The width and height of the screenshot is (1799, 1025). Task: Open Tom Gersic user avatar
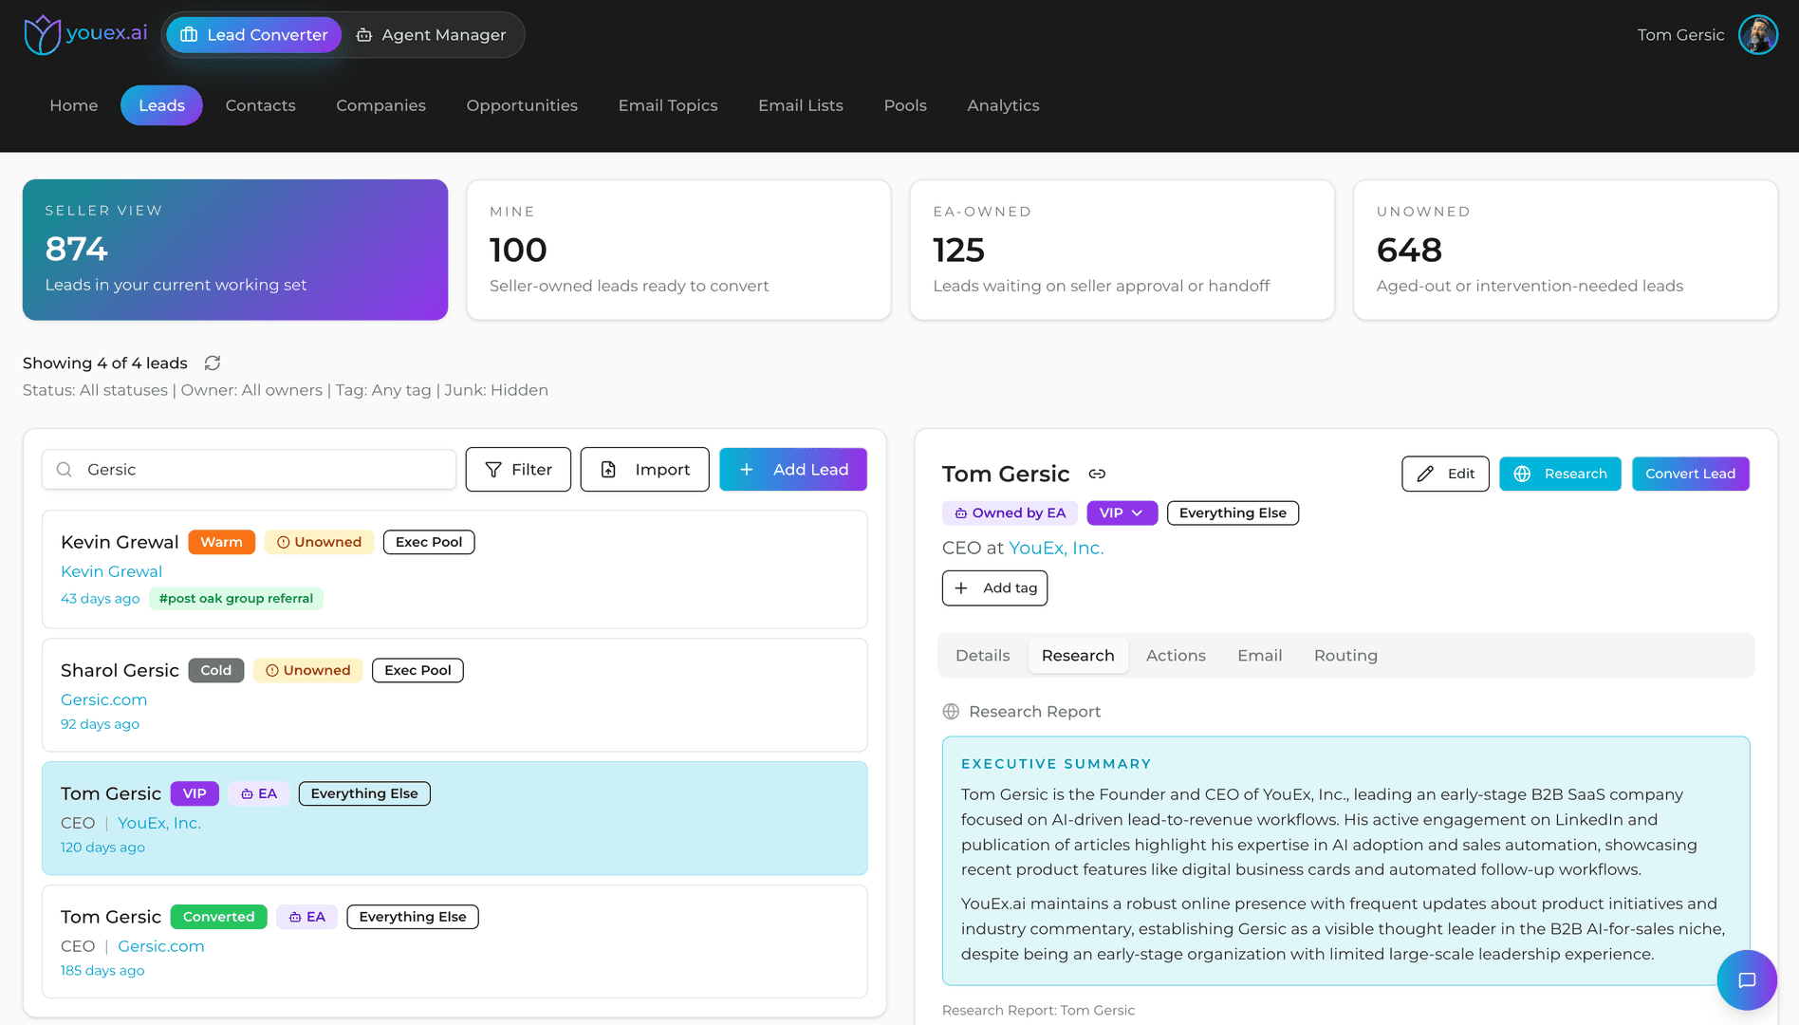[x=1757, y=35]
